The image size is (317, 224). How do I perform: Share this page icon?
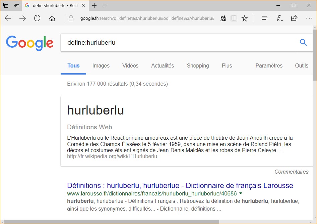(294, 18)
